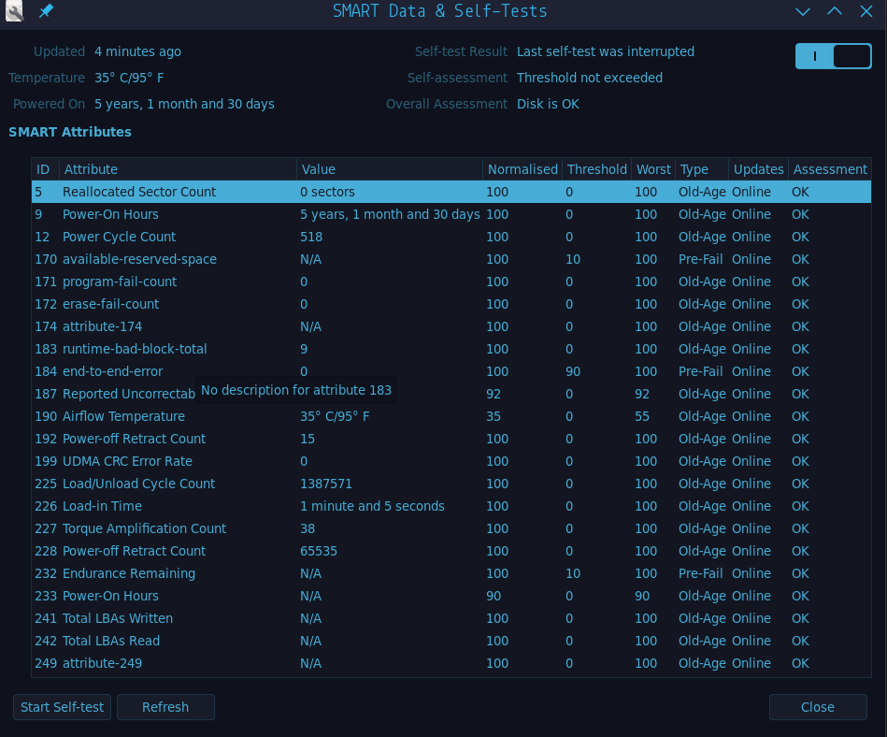
Task: Sort table by Assessment column
Action: [829, 169]
